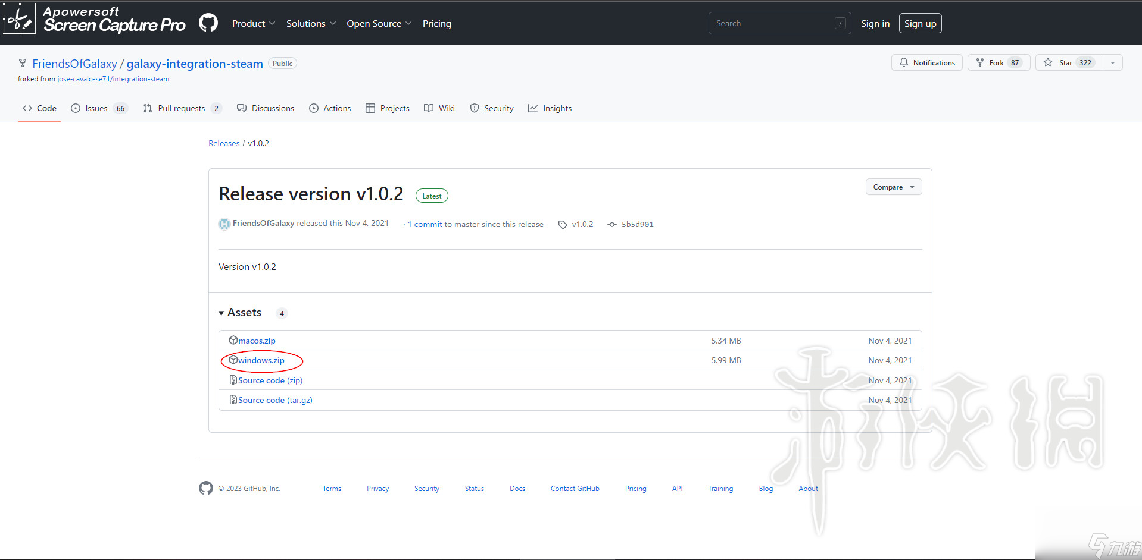Open the footer Security link
Image resolution: width=1142 pixels, height=560 pixels.
[x=427, y=489]
